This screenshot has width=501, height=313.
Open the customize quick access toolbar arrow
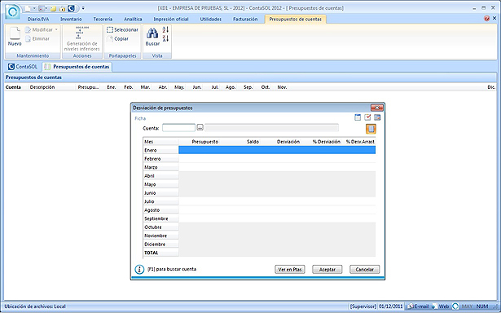83,8
